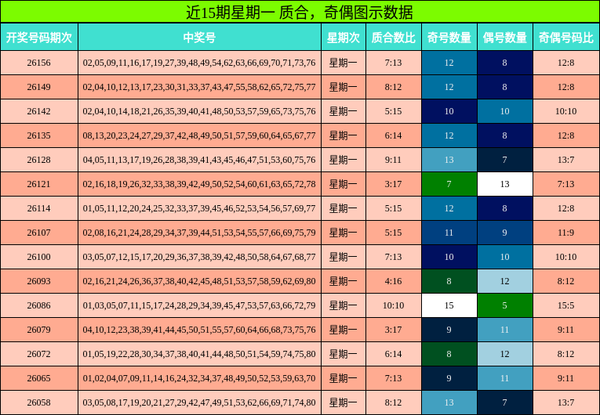The image size is (600, 415).
Task: Click winning numbers of issue 26135
Action: [x=199, y=135]
